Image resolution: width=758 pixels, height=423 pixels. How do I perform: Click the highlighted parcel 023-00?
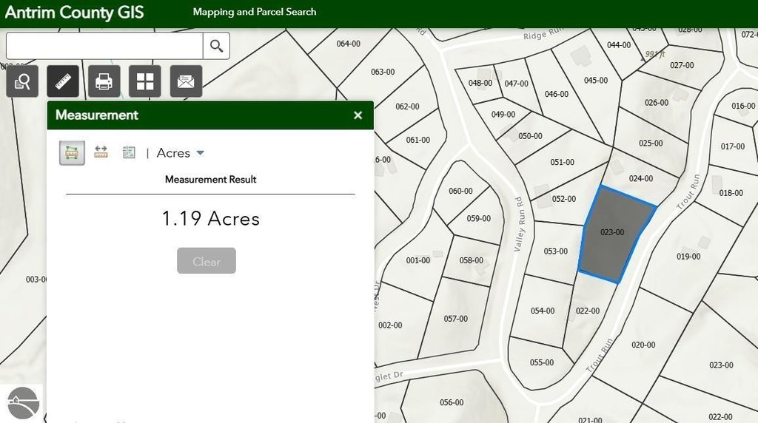tap(612, 232)
